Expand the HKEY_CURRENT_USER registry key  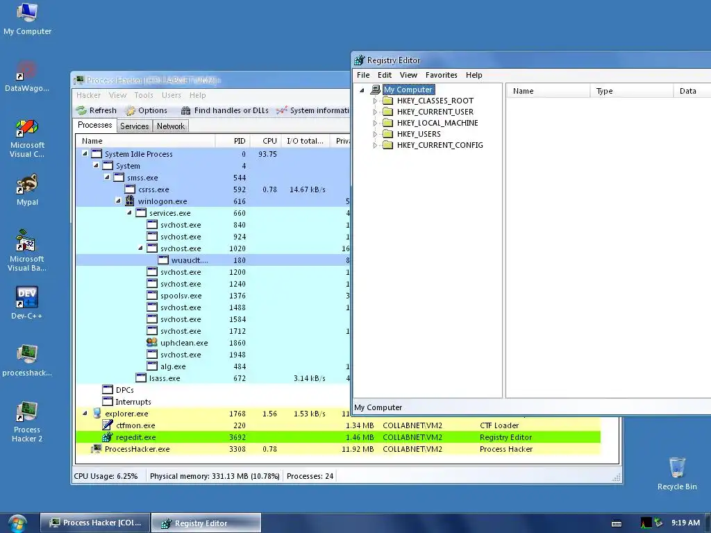(x=375, y=112)
